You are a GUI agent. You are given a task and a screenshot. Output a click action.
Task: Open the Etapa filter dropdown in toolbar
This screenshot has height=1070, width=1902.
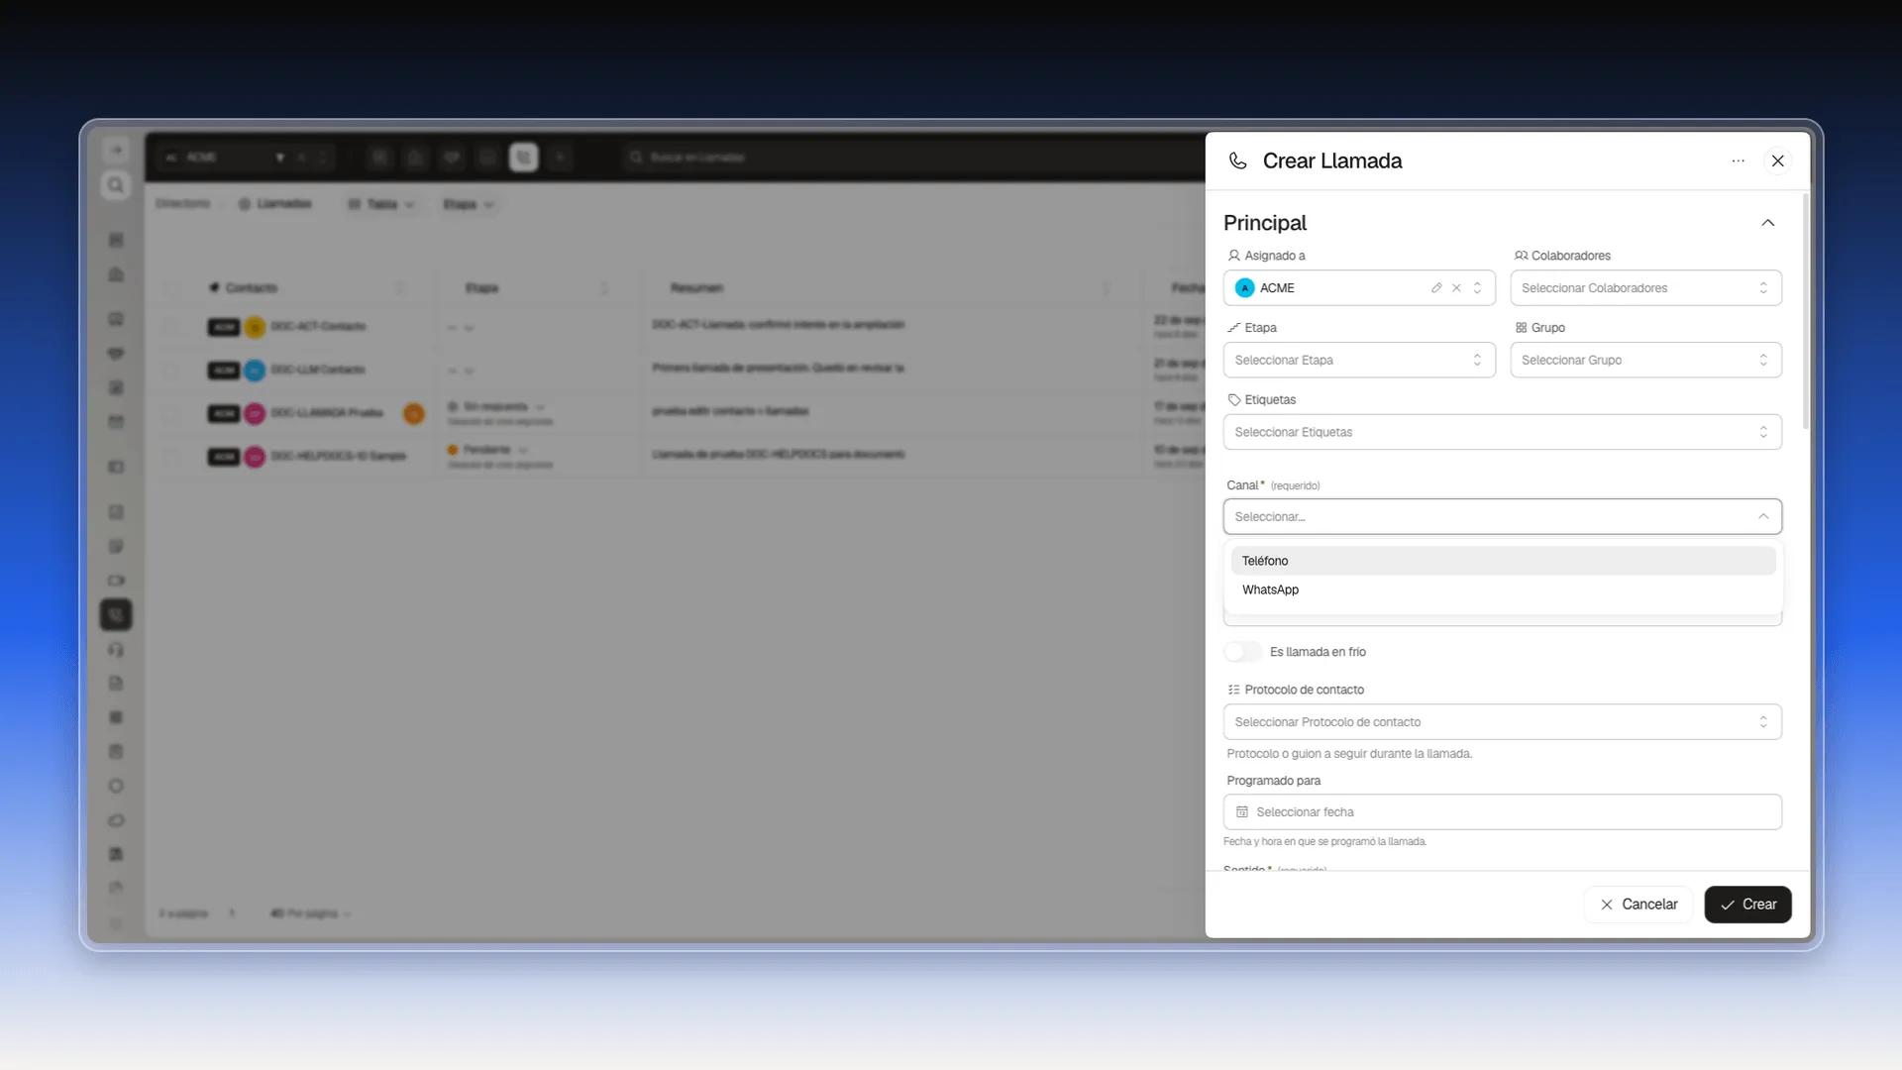click(x=468, y=204)
